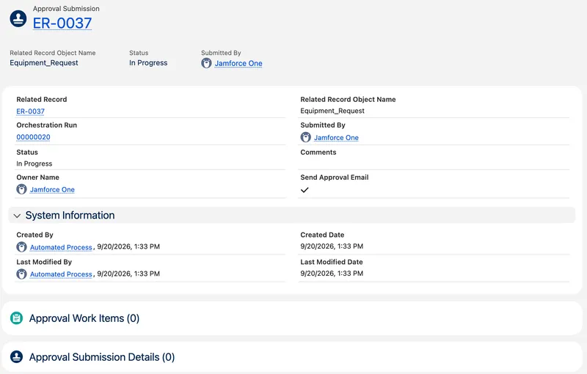Click avatar icon next to Created By

21,247
